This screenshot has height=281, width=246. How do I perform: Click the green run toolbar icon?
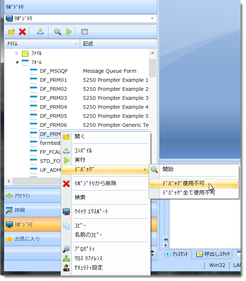click(x=69, y=32)
